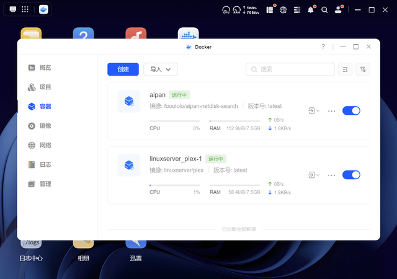Viewport: 397px width, 279px height.
Task: Open the 日志 logs section
Action: [x=40, y=164]
